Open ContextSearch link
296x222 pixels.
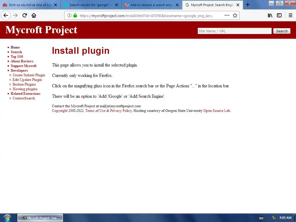click(x=24, y=98)
